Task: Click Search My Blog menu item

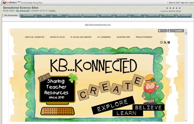Action: tap(58, 37)
